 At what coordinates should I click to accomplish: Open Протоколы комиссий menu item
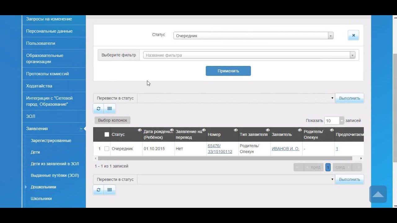tap(47, 74)
